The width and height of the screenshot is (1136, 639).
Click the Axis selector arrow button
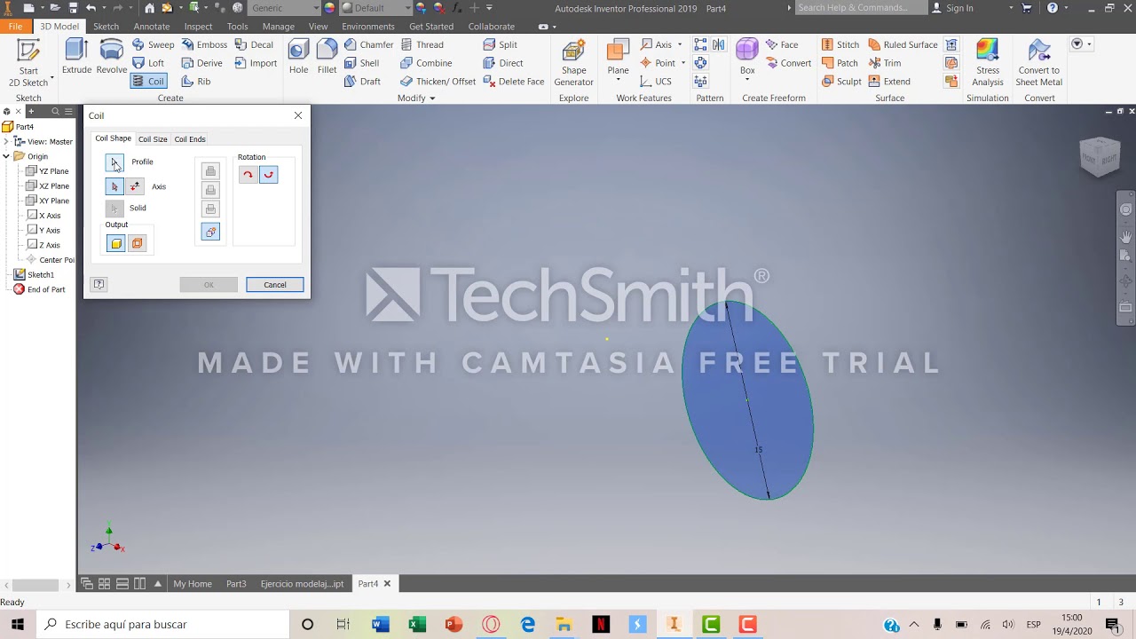coord(114,186)
